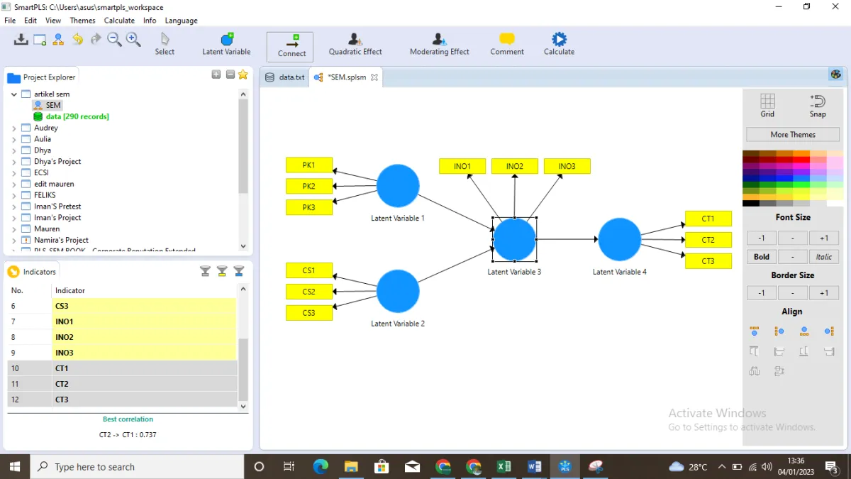Screen dimensions: 851x479
Task: Toggle Italic font style
Action: point(824,257)
